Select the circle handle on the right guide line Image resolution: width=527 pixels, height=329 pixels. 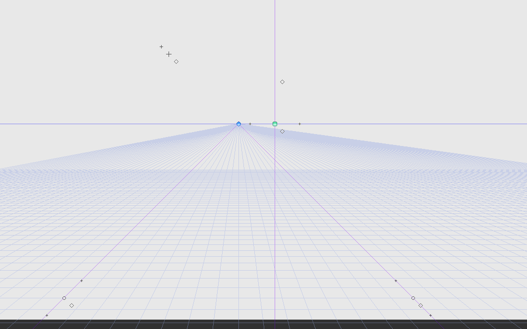coord(413,298)
